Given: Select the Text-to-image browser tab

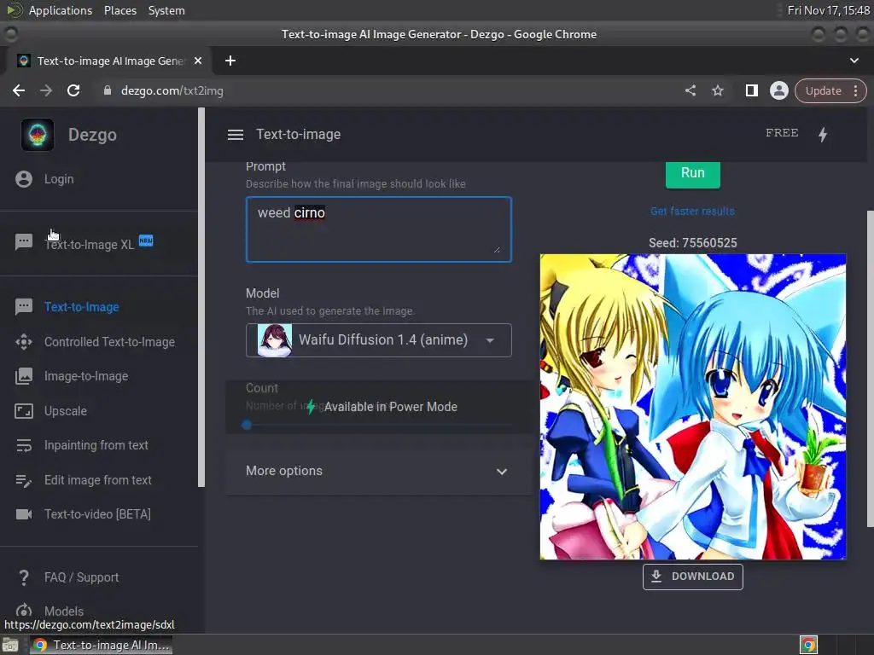Looking at the screenshot, I should 108,61.
